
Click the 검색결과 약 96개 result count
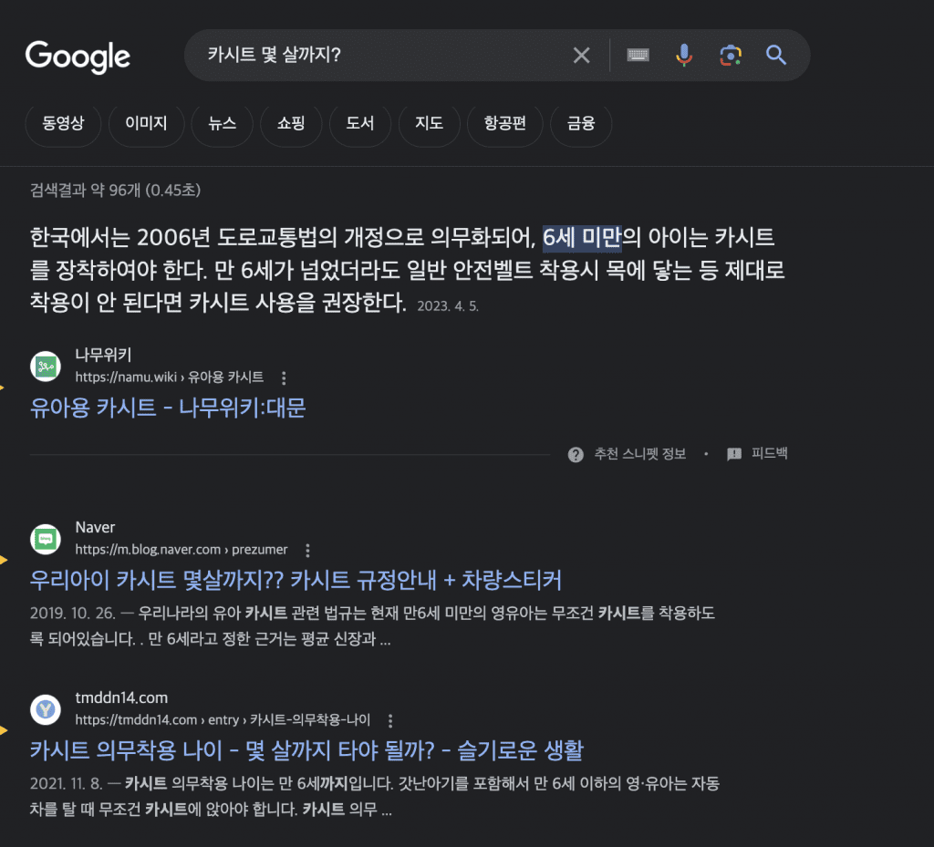[x=115, y=191]
